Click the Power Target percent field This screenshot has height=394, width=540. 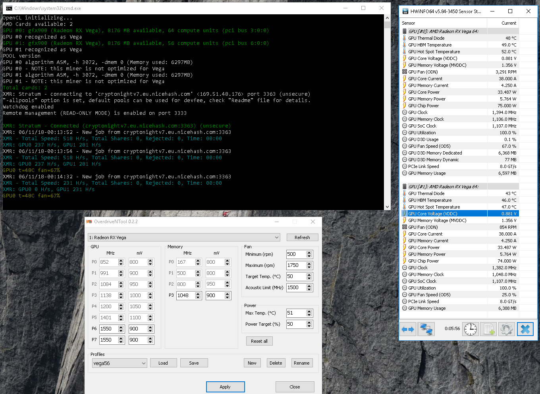[296, 324]
